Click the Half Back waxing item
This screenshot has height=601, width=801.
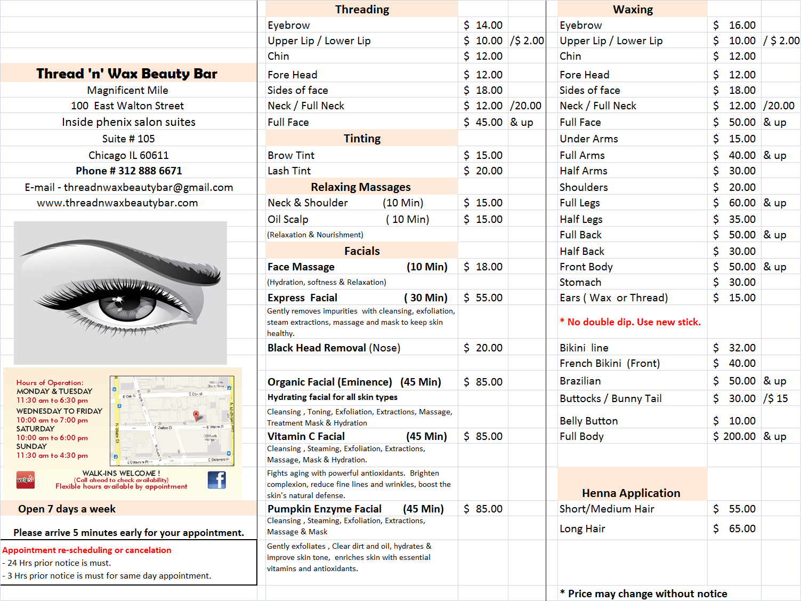tap(582, 251)
